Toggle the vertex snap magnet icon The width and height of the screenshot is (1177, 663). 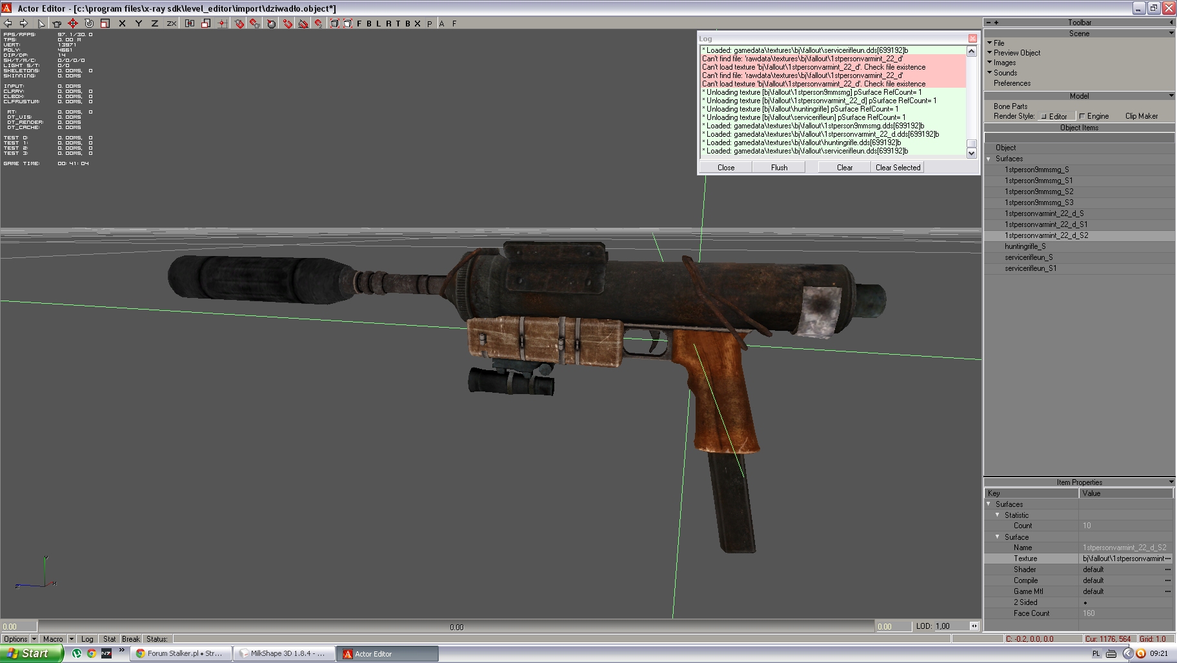[x=318, y=23]
